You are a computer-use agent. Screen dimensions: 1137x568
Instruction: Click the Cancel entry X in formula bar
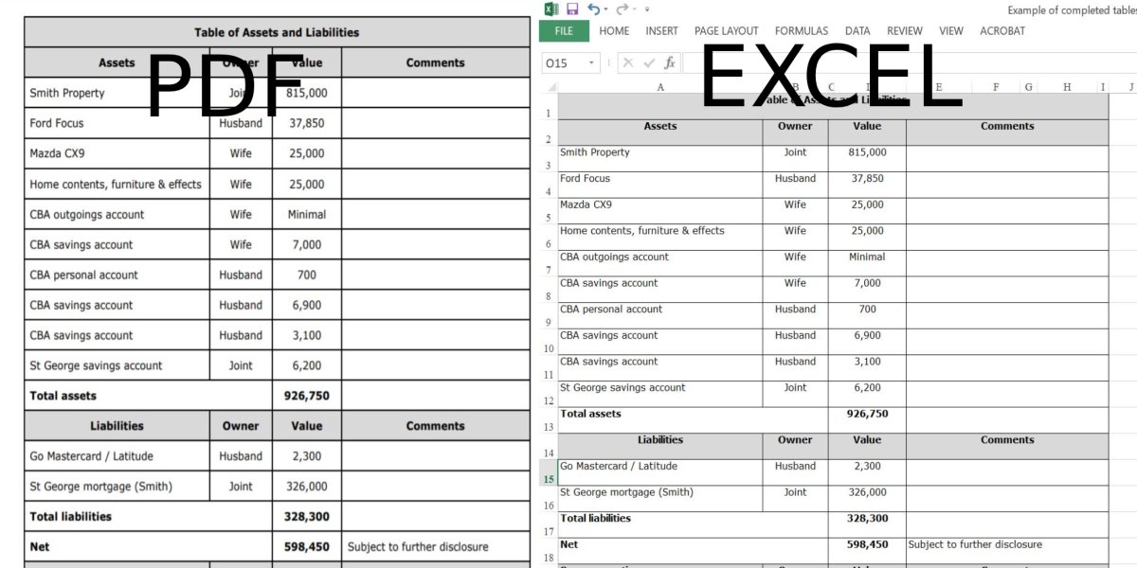pos(627,63)
